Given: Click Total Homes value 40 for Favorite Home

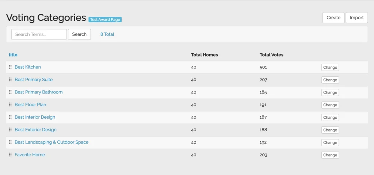Looking at the screenshot, I should [194, 155].
